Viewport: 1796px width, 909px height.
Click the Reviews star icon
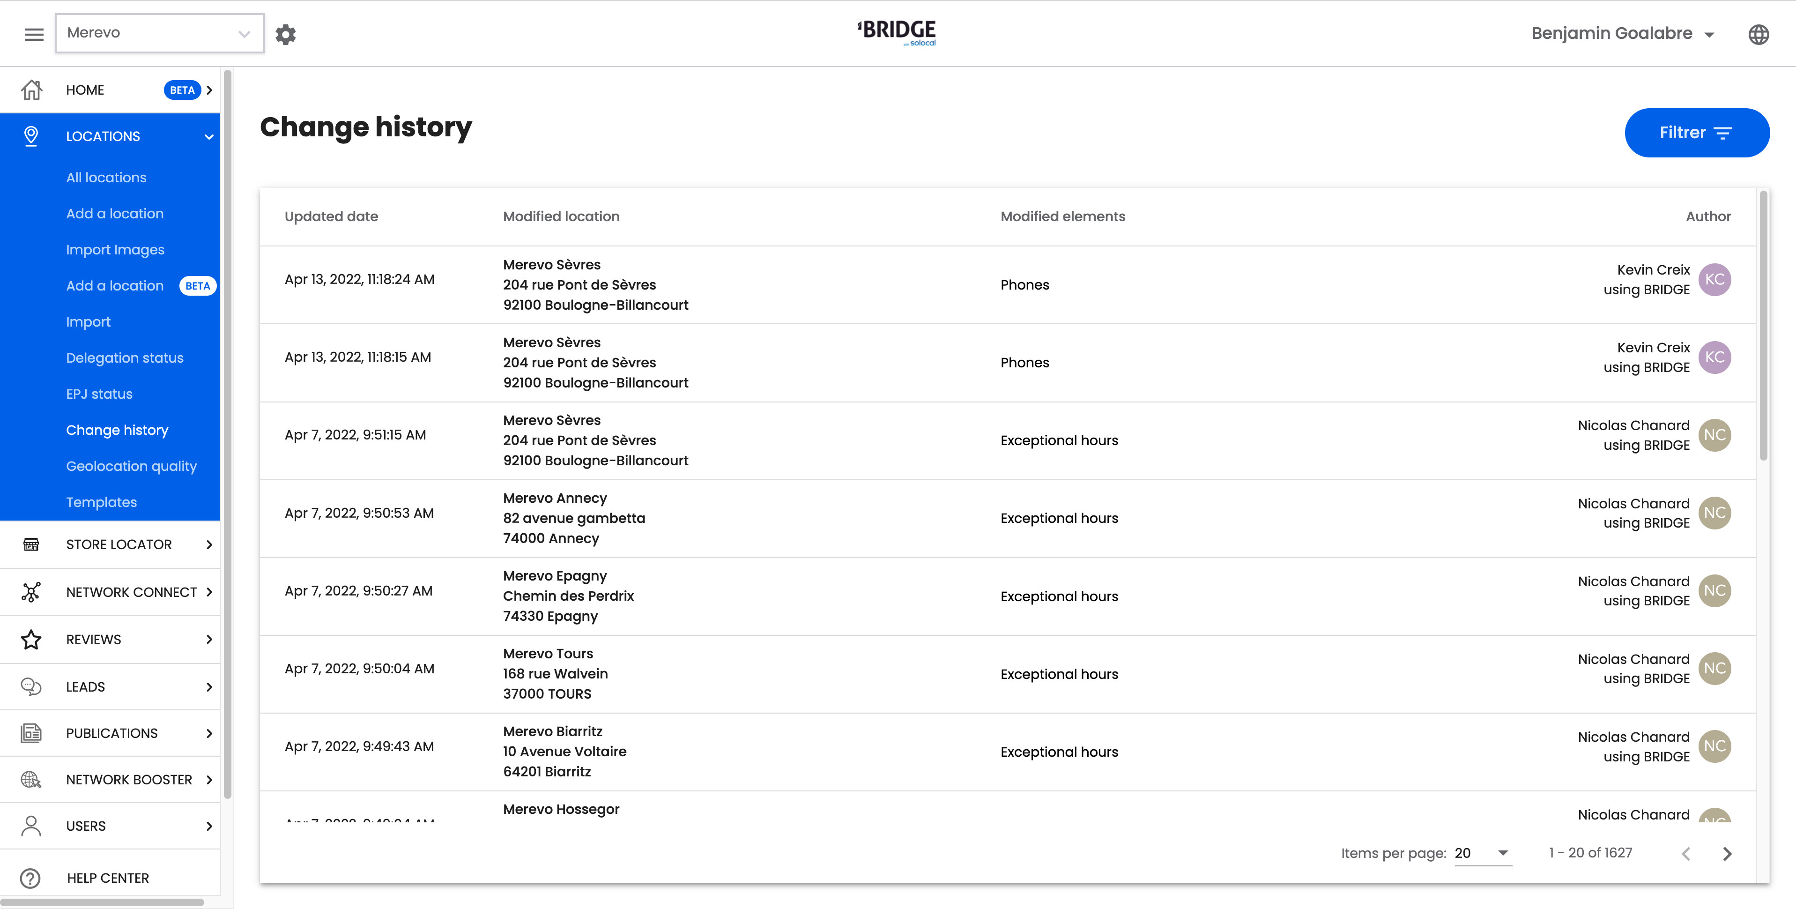click(30, 639)
